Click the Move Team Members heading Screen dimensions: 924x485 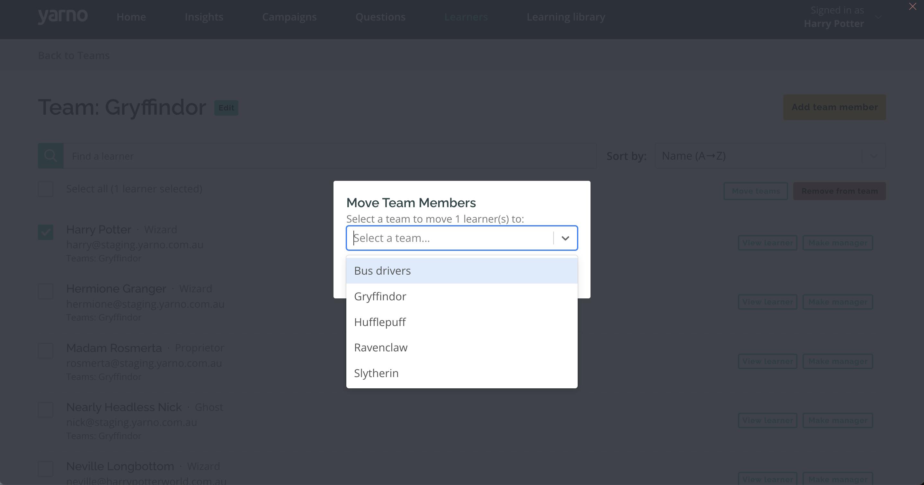[x=411, y=203]
